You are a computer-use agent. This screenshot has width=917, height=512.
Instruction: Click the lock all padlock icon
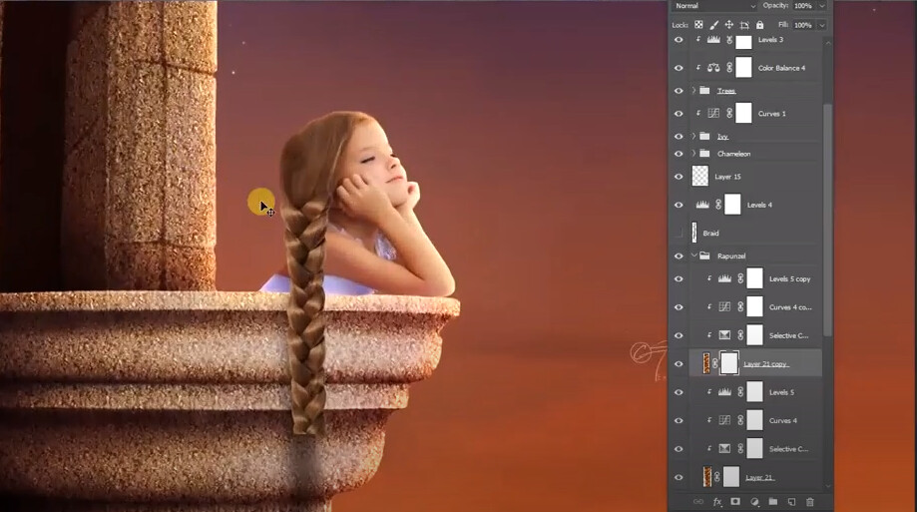coord(759,25)
